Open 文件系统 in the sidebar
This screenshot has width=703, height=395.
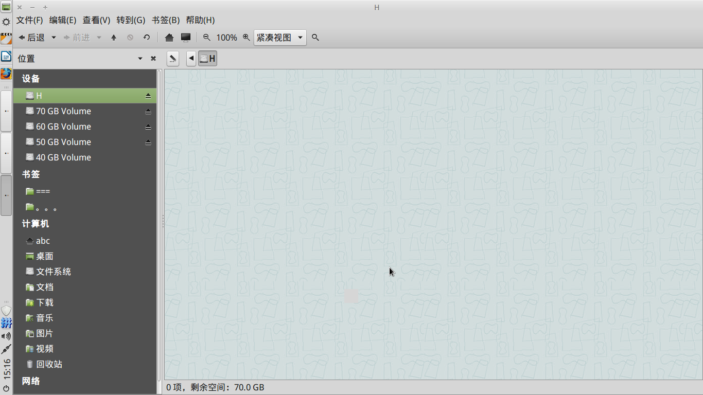point(85,272)
